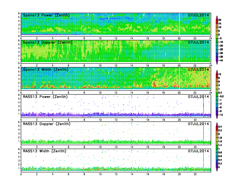Click the 1.8 label on the bottom colorbar
The image size is (242, 187).
coord(220,138)
